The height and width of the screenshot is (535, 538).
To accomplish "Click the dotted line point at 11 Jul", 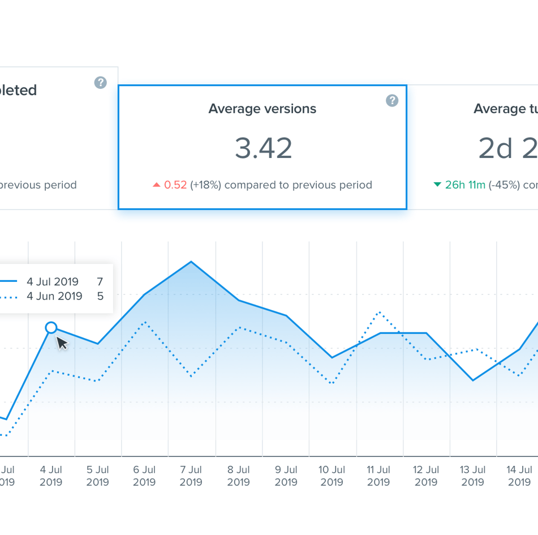I will (x=378, y=312).
